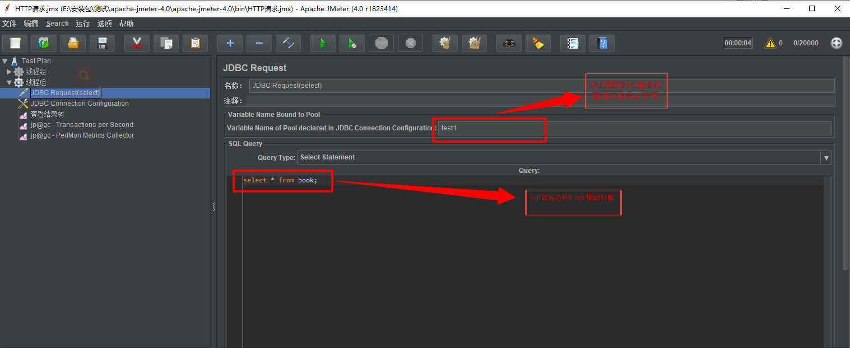Screen dimensions: 850x348
Task: Click the Cut scissors icon
Action: point(137,43)
